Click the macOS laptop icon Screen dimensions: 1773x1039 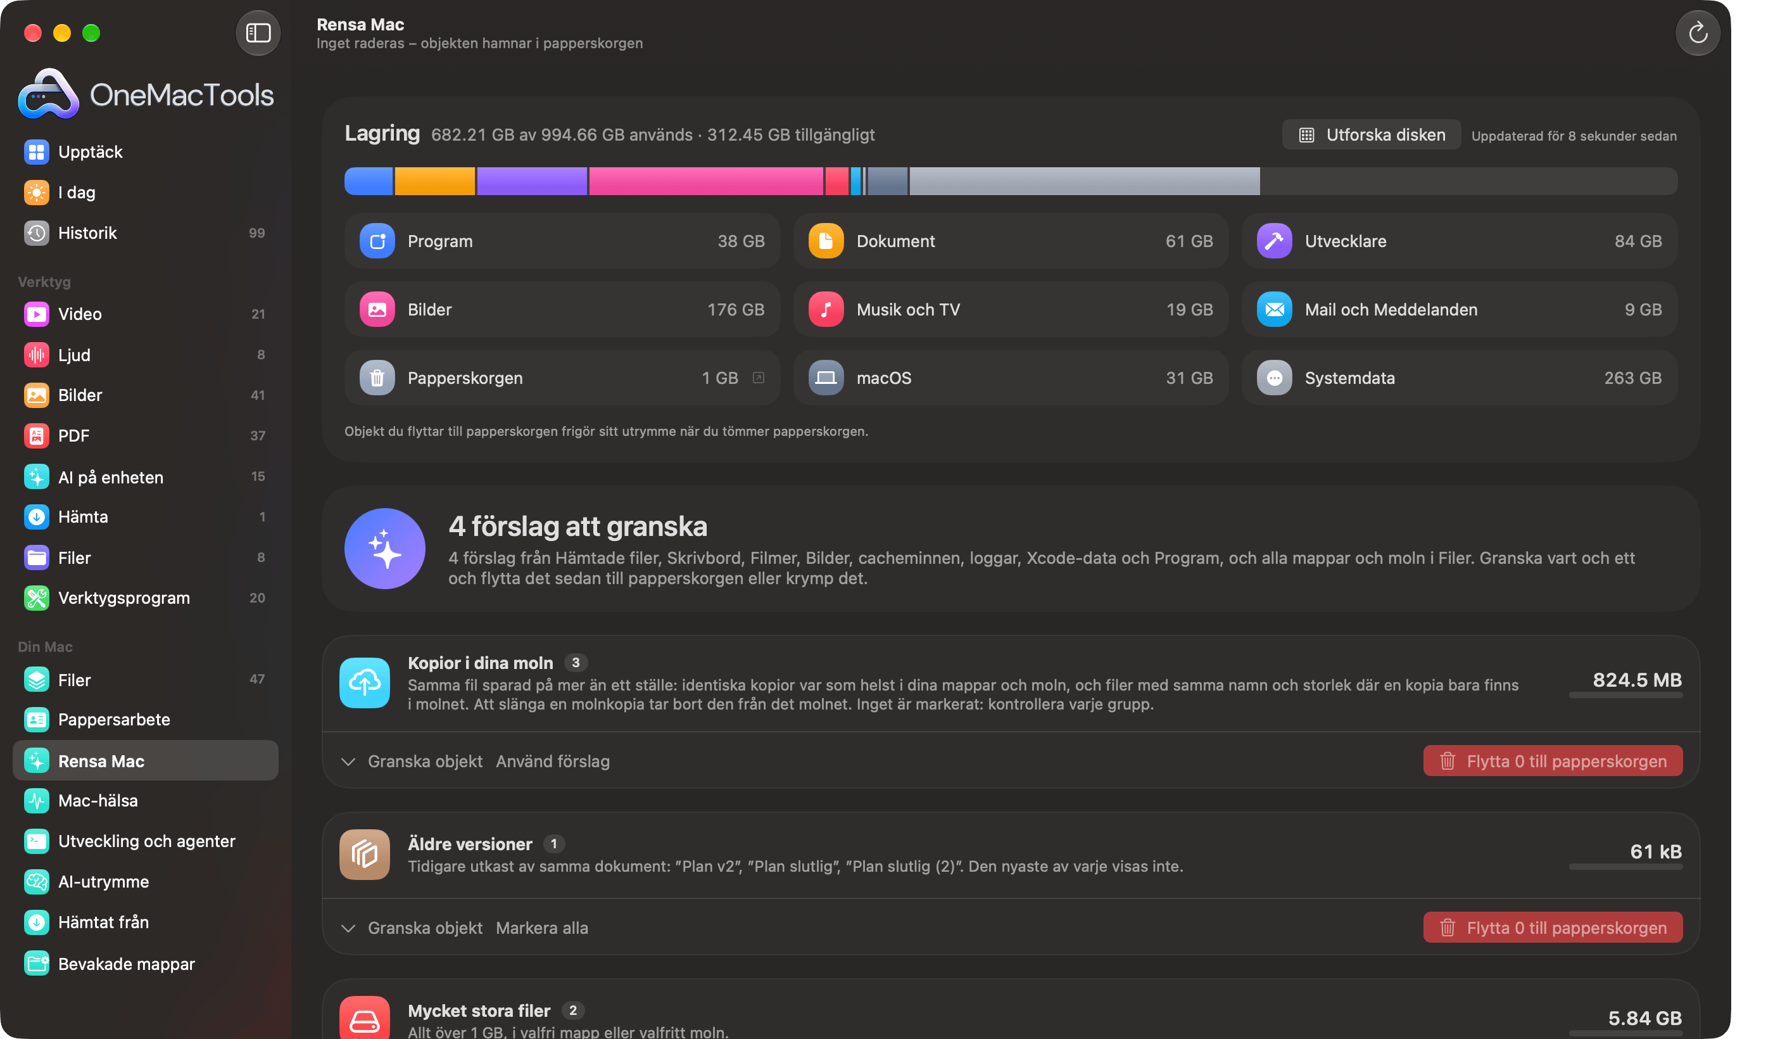[x=825, y=378]
